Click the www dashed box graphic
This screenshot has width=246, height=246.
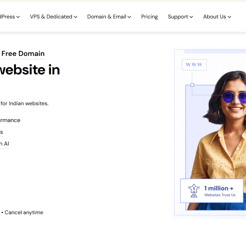pyautogui.click(x=194, y=65)
